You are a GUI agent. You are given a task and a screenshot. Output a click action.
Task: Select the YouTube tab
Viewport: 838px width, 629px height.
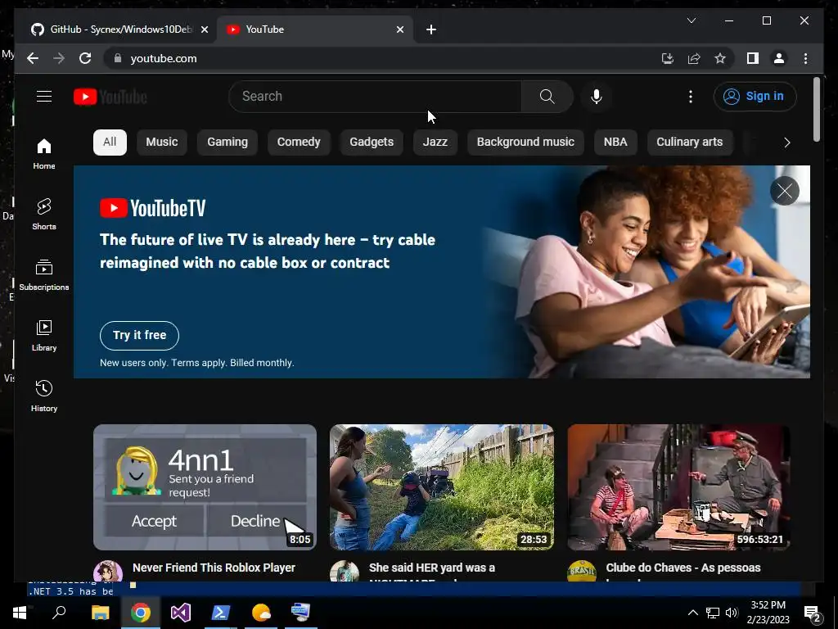[x=313, y=29]
